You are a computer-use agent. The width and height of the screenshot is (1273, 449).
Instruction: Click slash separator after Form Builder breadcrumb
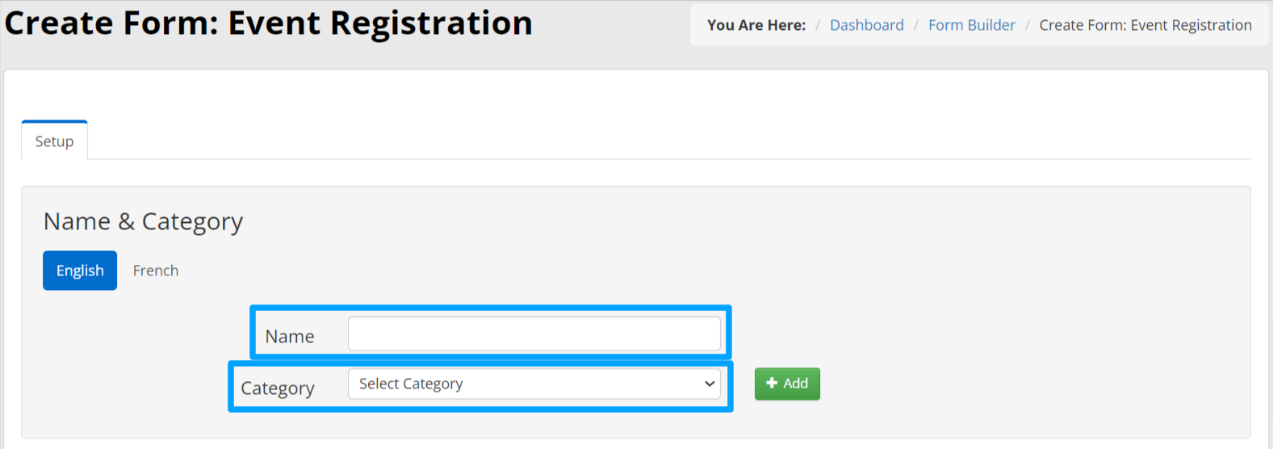(x=1028, y=25)
